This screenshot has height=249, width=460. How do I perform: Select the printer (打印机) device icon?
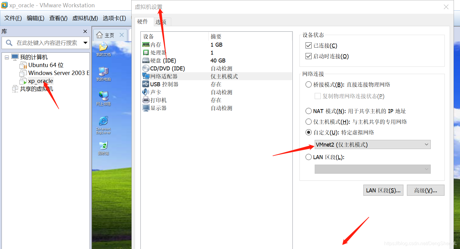146,100
